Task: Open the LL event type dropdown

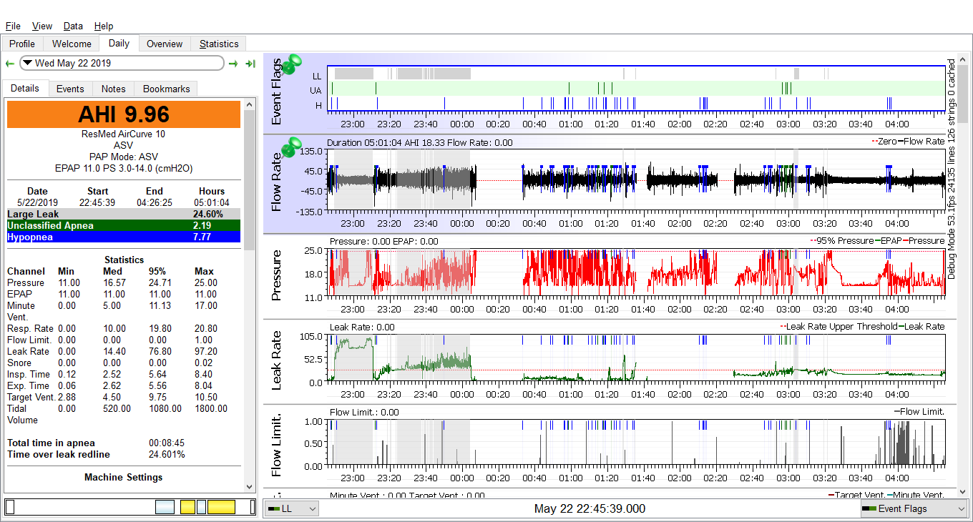Action: coord(292,508)
